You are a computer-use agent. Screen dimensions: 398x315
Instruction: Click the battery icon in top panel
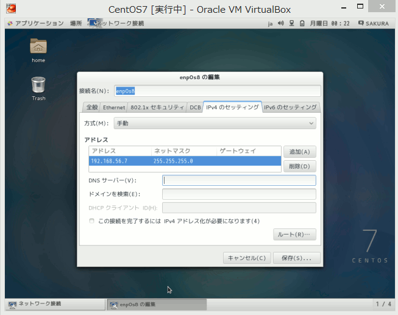302,23
